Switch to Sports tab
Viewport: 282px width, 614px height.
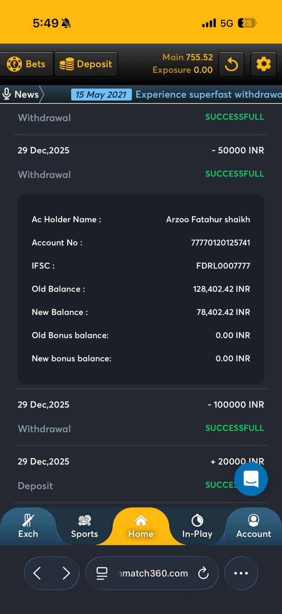(x=84, y=527)
